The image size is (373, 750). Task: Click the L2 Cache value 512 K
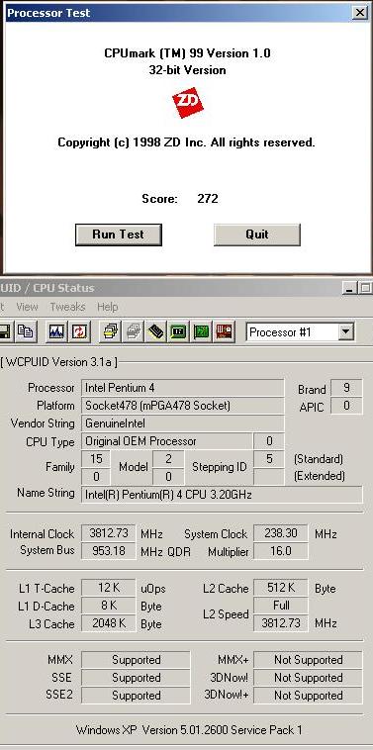(281, 588)
